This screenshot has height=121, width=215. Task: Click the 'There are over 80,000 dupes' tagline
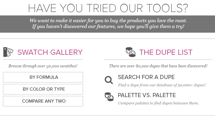[x=158, y=66]
